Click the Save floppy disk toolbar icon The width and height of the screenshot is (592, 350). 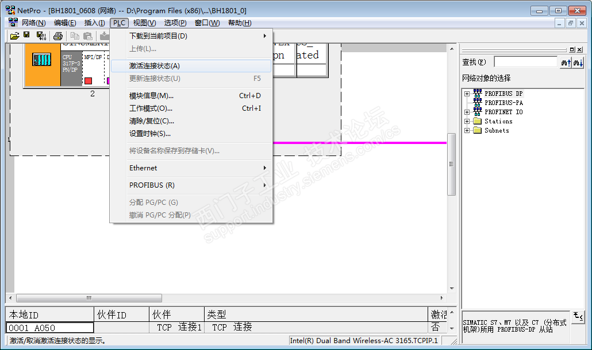[26, 35]
